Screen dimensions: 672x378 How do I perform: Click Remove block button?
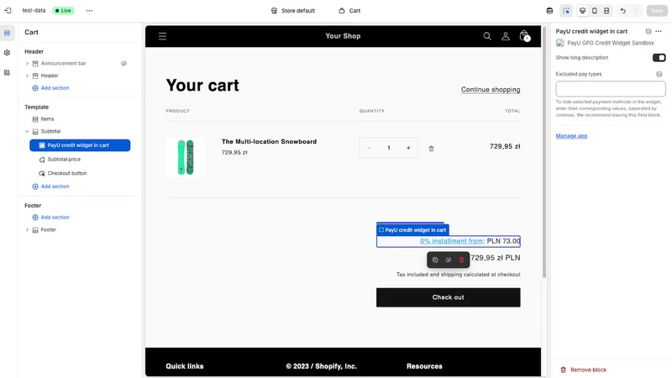583,370
